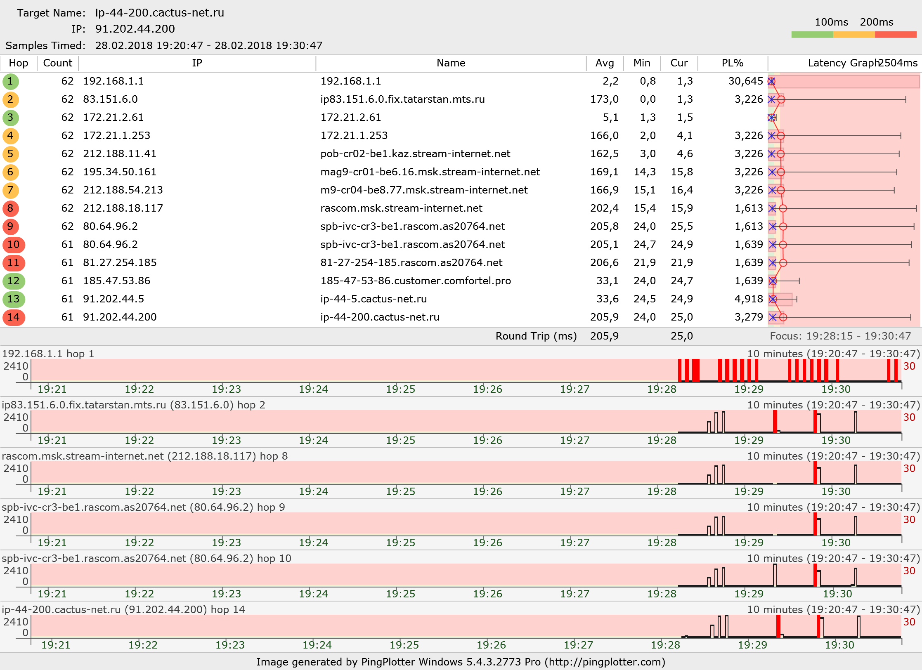Select the red hop 10 circle
The width and height of the screenshot is (922, 670).
(x=14, y=245)
